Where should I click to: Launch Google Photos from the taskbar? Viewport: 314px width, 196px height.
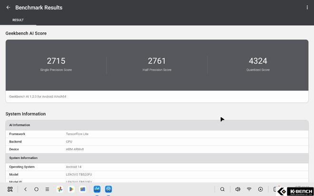point(60,189)
